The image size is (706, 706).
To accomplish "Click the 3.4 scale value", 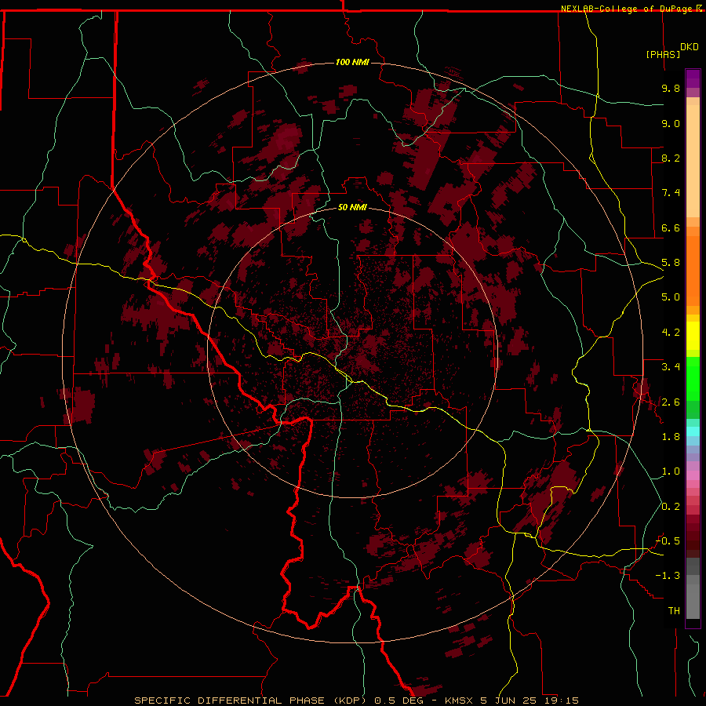I will (x=671, y=367).
